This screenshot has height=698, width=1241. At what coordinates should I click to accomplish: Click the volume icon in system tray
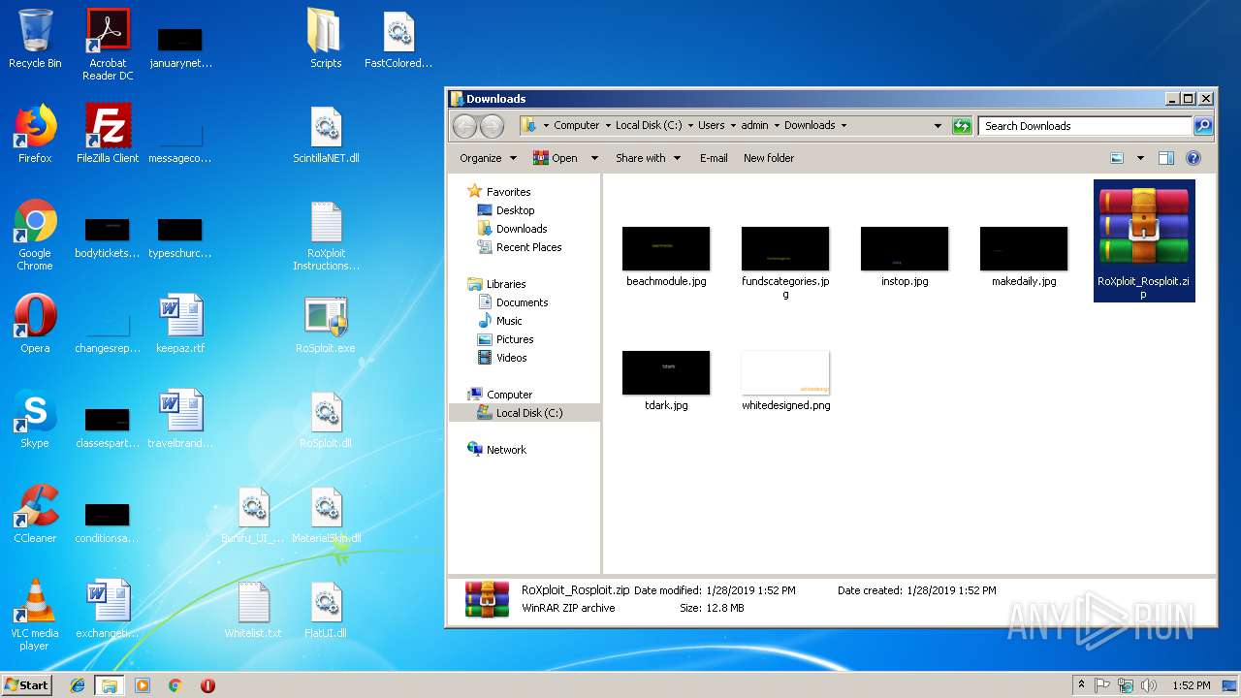[1149, 685]
